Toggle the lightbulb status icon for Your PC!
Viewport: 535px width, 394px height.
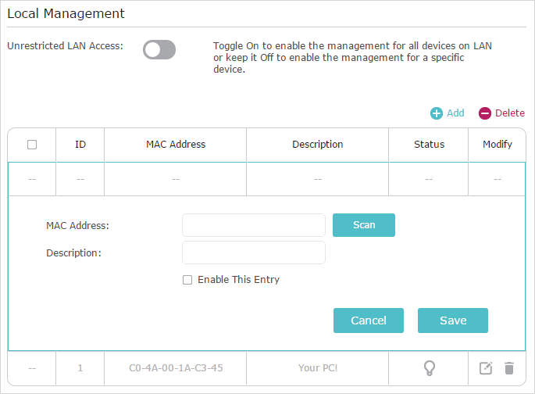coord(429,368)
